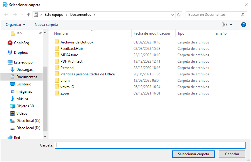This screenshot has height=162, width=251.
Task: Sort by Fecha de modificación column
Action: (x=152, y=33)
